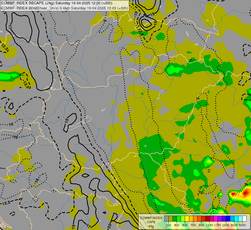
Task: Click the magenta legend swatch
Action: (x=216, y=218)
